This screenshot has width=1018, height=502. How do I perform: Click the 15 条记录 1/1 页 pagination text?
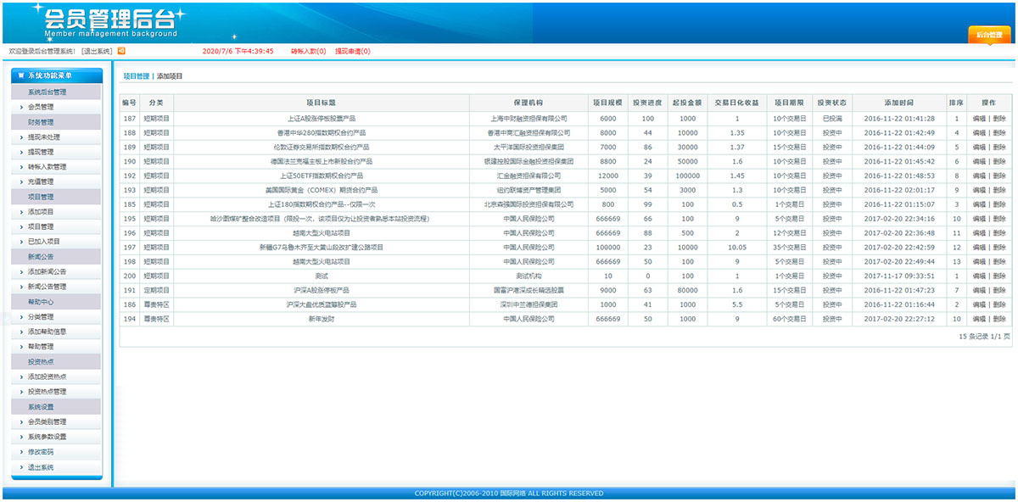point(984,336)
